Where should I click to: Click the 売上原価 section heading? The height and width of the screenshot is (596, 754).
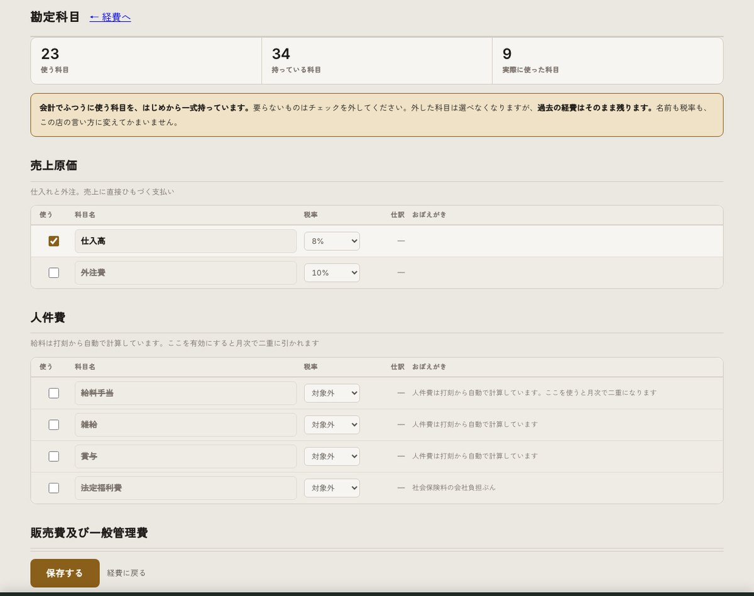click(x=54, y=165)
